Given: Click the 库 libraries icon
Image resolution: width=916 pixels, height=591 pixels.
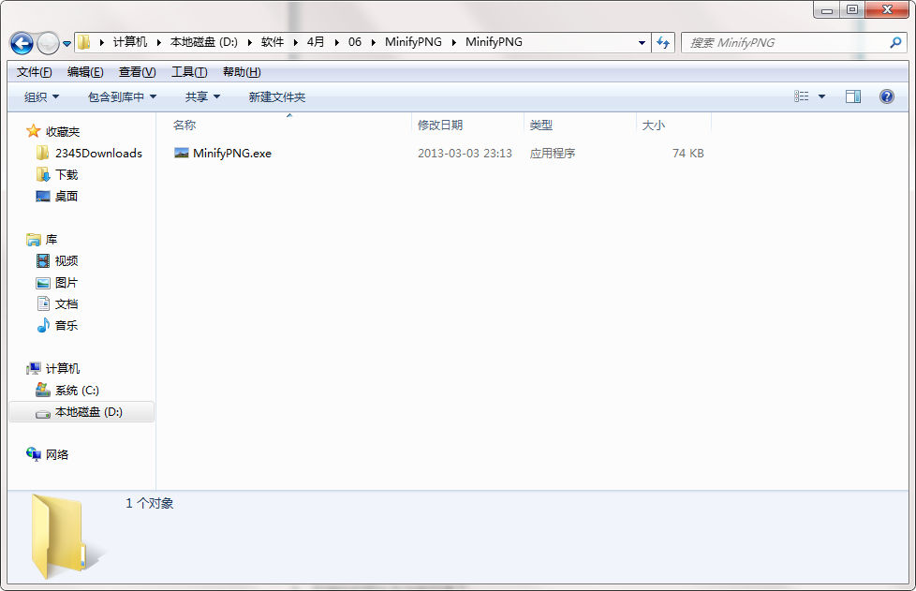Looking at the screenshot, I should (34, 240).
